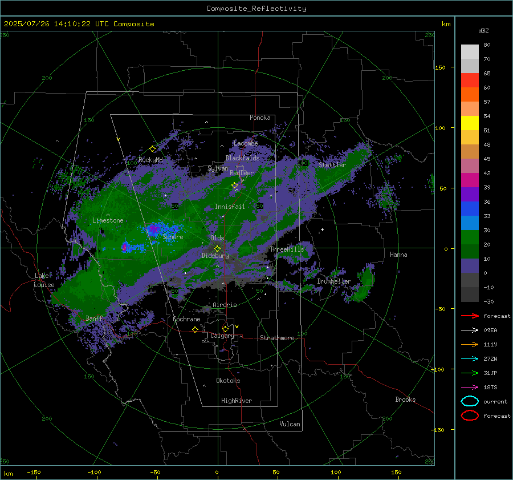Click the RockyMH label
Viewport: 513px width, 480px height.
150,160
